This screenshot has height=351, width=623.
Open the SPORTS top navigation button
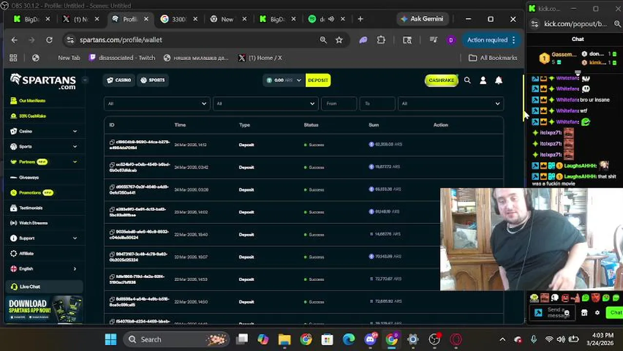click(x=153, y=80)
